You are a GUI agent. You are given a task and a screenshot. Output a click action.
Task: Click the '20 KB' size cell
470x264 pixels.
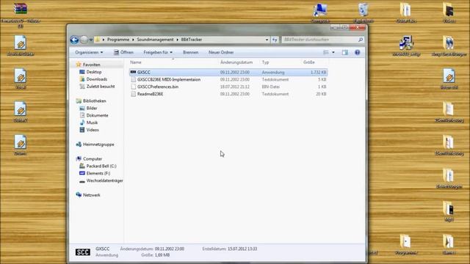coord(321,94)
